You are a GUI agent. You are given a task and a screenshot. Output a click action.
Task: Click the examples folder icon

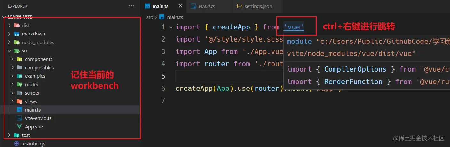click(20, 76)
